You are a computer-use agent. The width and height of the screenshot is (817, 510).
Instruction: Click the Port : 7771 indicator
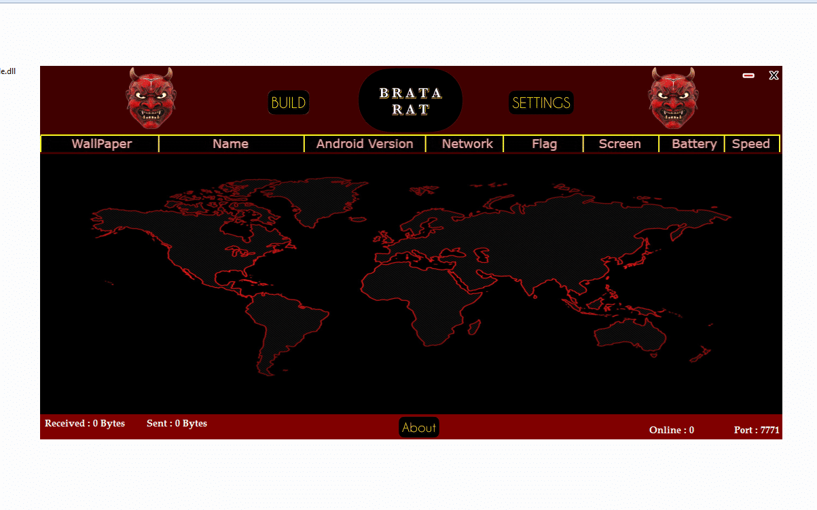tap(756, 429)
